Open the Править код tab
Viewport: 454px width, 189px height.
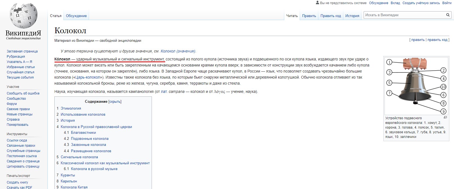pyautogui.click(x=331, y=16)
